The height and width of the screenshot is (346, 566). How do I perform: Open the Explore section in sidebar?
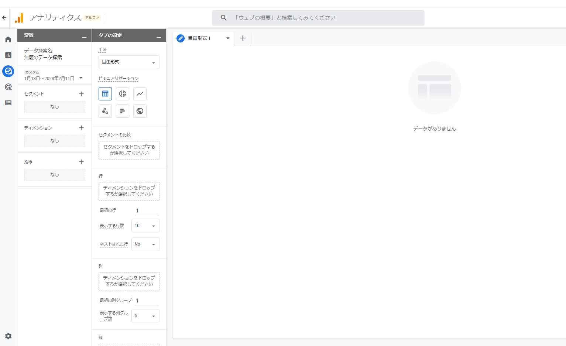8,71
